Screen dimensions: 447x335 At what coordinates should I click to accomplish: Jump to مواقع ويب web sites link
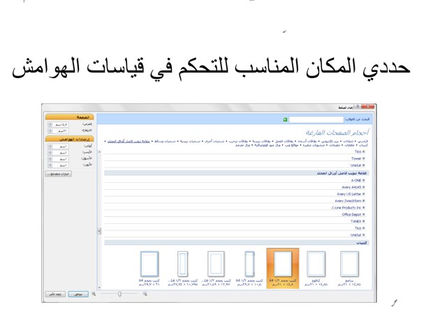point(292,145)
